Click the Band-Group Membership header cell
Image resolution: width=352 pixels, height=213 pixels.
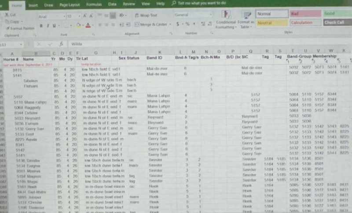(x=312, y=56)
